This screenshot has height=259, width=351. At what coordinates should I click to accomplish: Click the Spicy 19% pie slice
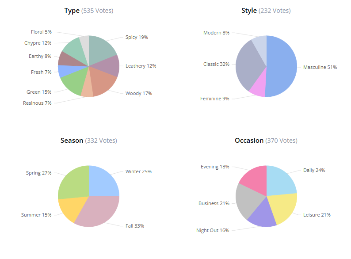pos(101,49)
